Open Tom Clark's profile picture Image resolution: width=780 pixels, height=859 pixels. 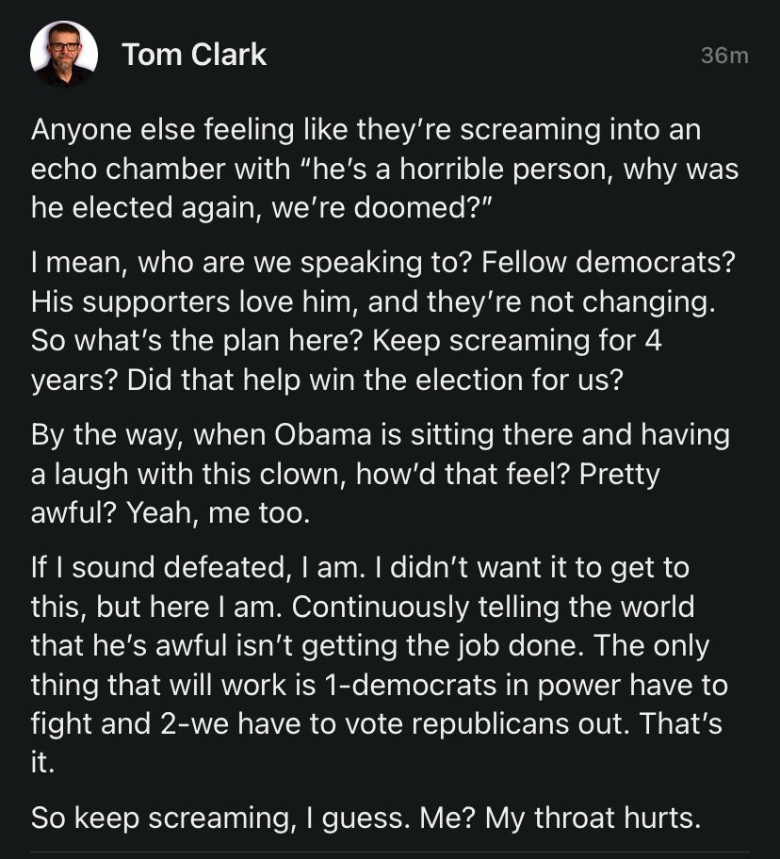(64, 55)
